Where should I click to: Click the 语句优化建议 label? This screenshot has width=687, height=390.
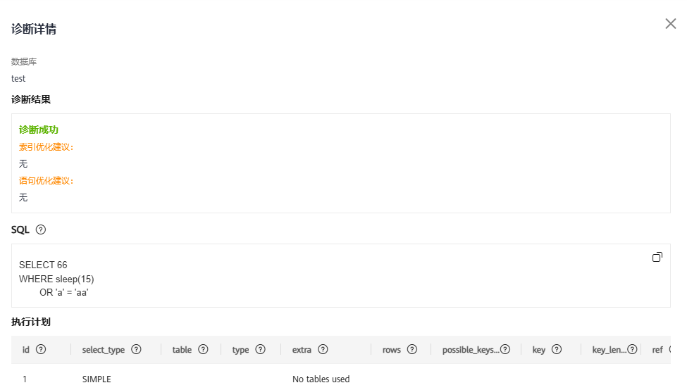pos(46,180)
